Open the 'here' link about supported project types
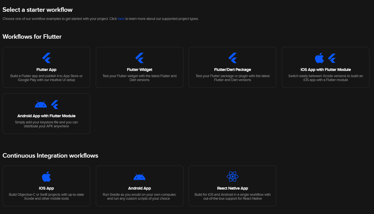This screenshot has width=374, height=214. [x=121, y=19]
